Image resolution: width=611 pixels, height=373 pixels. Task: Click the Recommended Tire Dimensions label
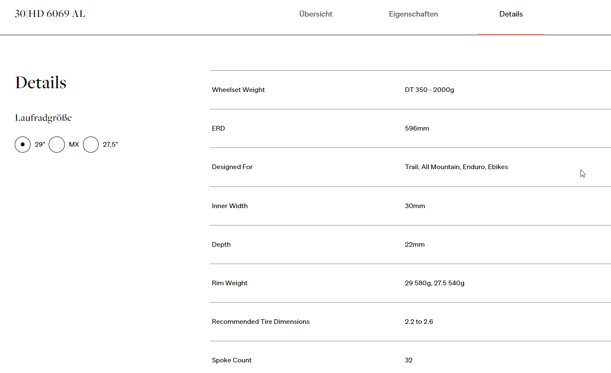coord(260,322)
